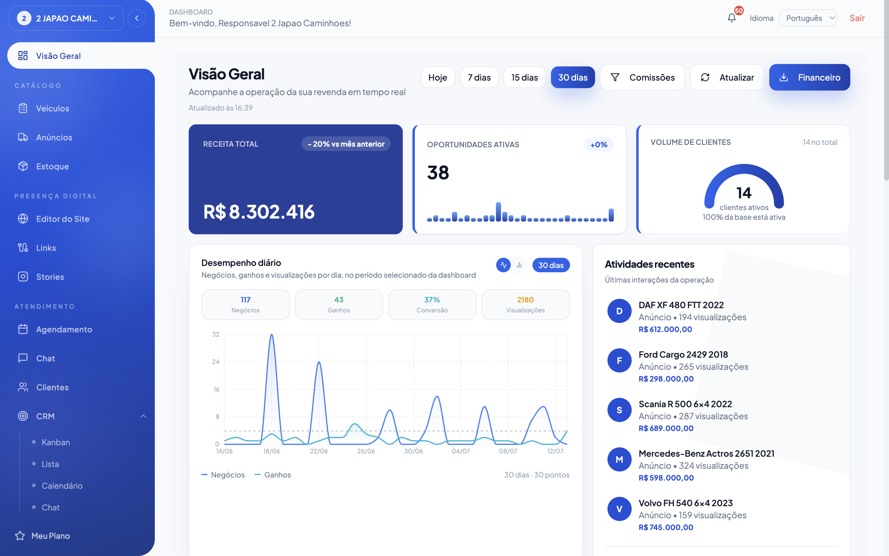Expand the 2 JAPAO CAMI store selector
The image size is (889, 556).
click(66, 18)
